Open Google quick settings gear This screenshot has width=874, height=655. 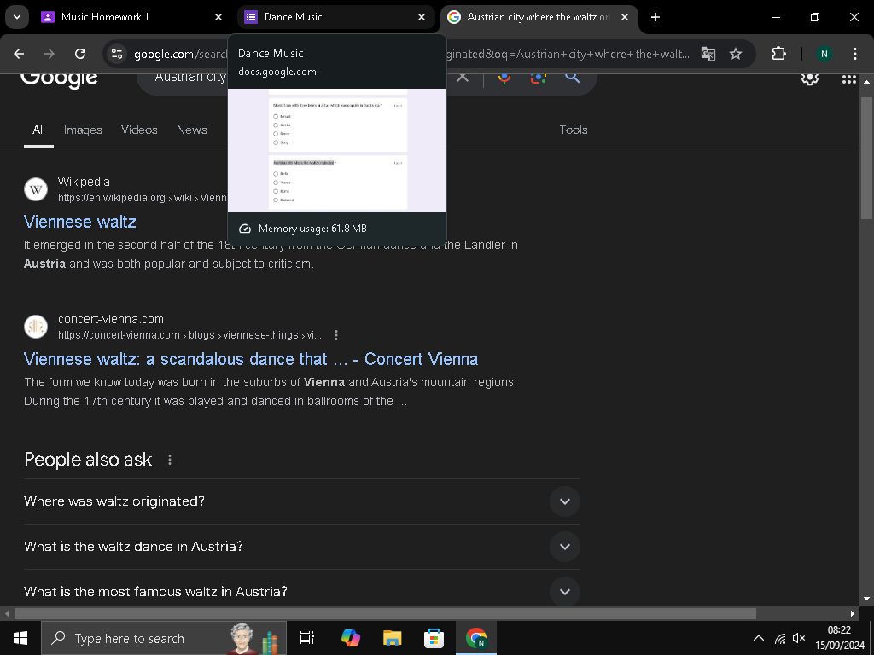810,79
